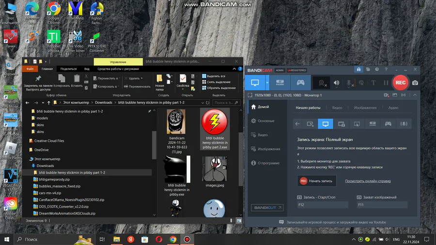Open Посмотреть онлайн-справку link
Image resolution: width=436 pixels, height=245 pixels.
[x=368, y=181]
